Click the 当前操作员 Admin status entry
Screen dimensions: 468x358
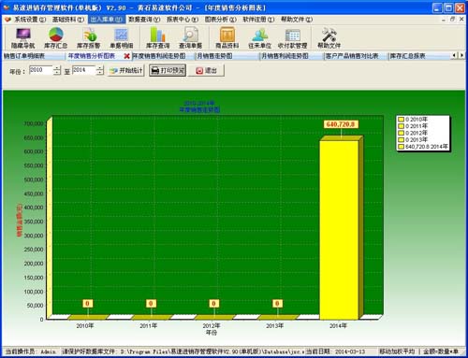click(x=31, y=351)
